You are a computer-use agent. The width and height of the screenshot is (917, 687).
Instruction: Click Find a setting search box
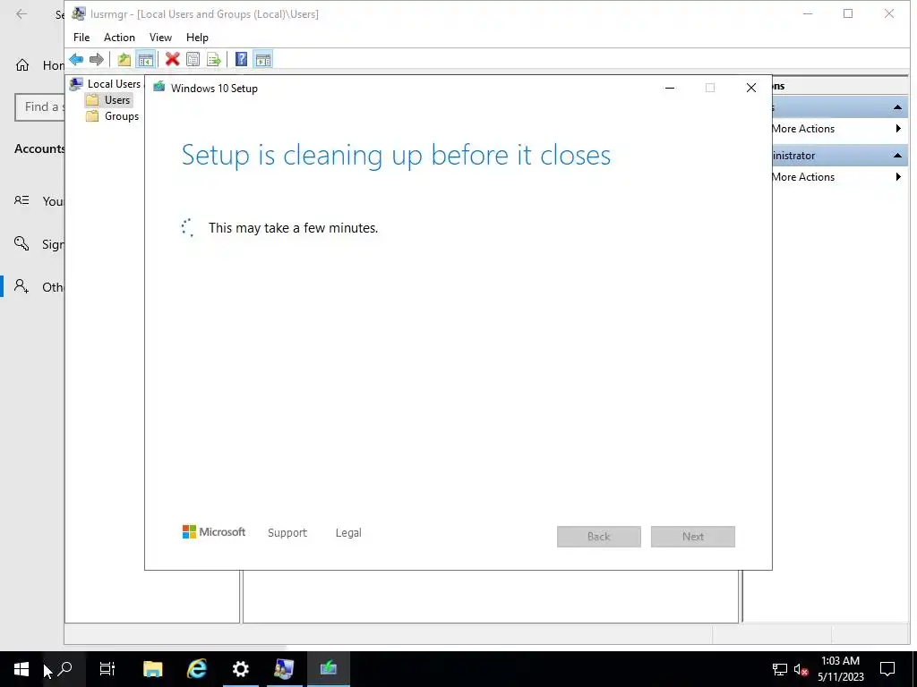click(x=39, y=107)
